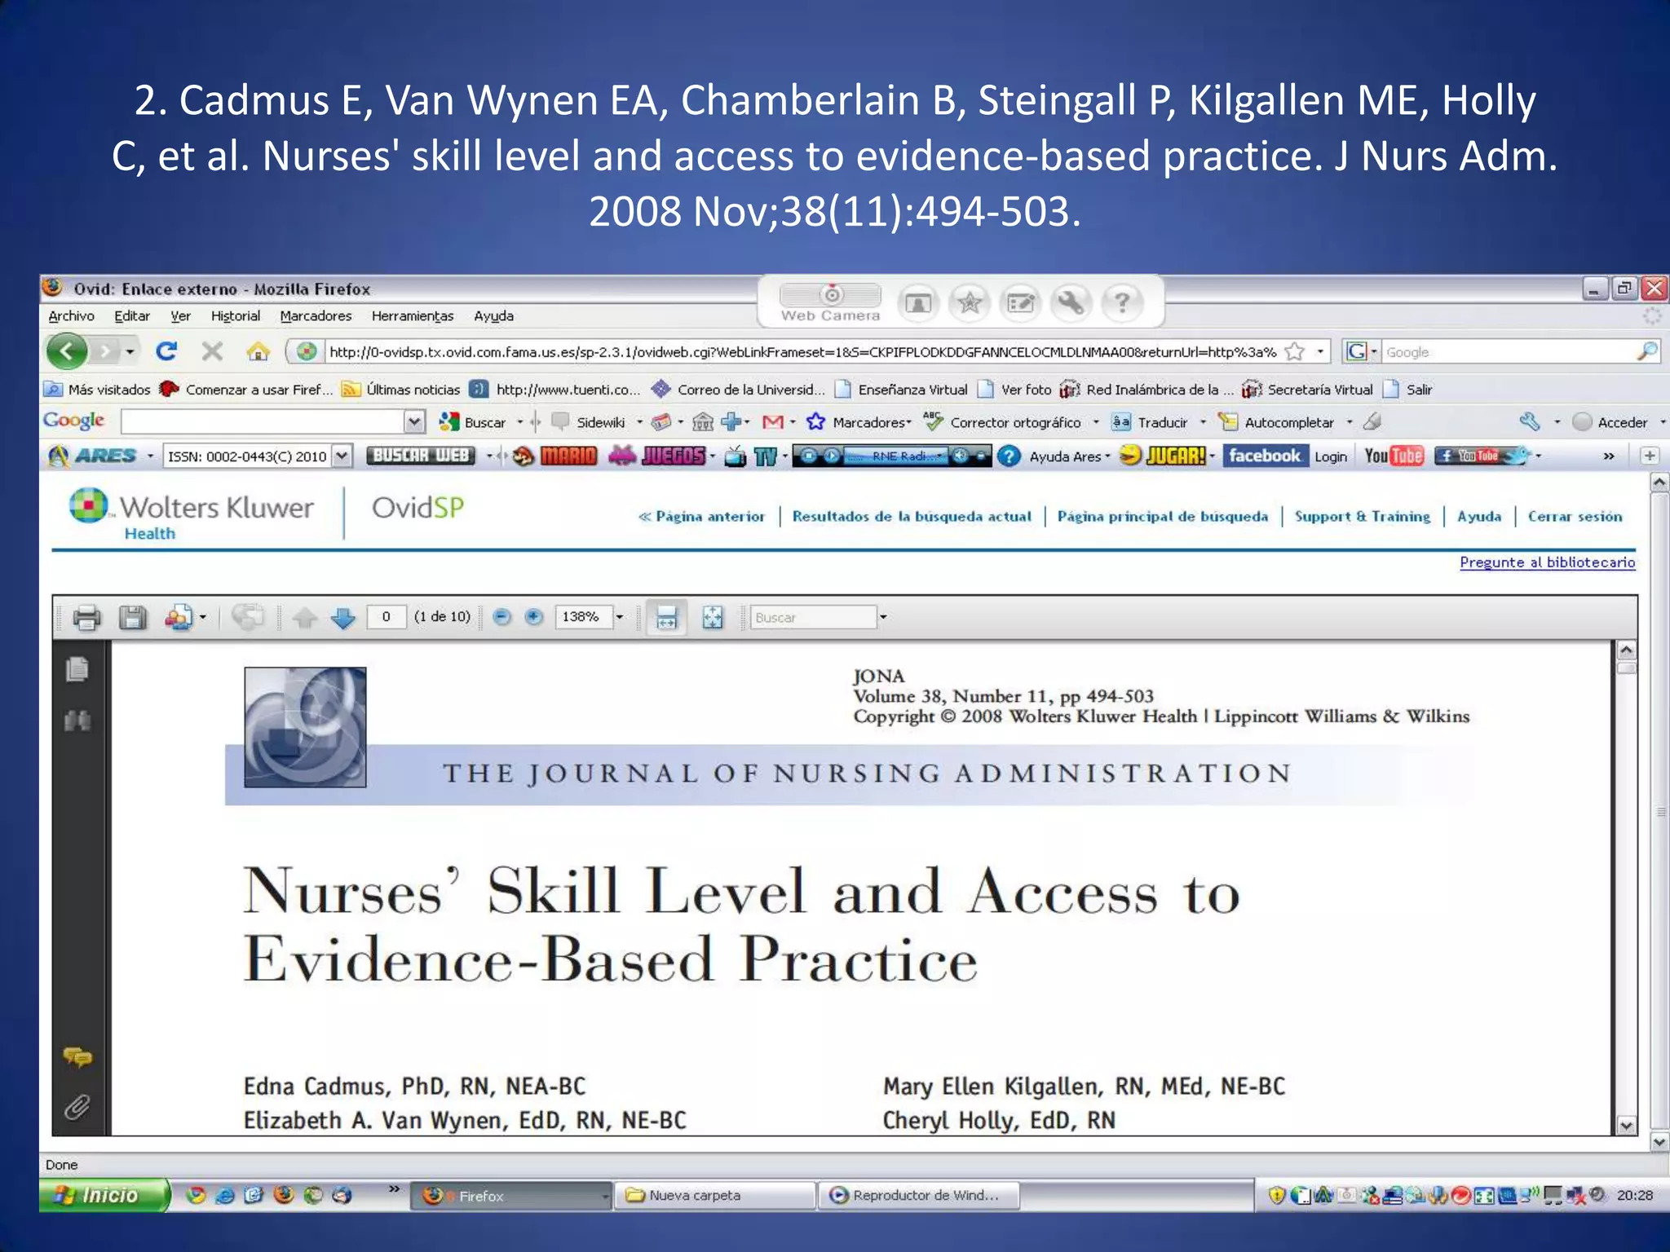Open PDF comments panel icon
Viewport: 1670px width, 1252px height.
click(x=77, y=1057)
